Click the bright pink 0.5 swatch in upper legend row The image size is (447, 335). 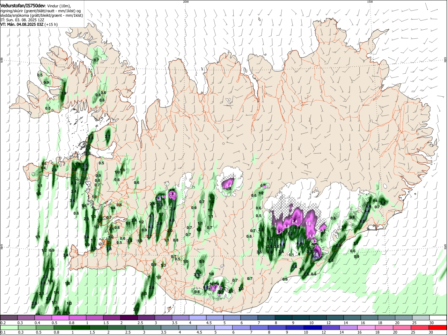pos(60,318)
